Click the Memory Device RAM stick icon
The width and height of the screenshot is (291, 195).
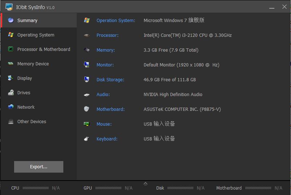10,64
